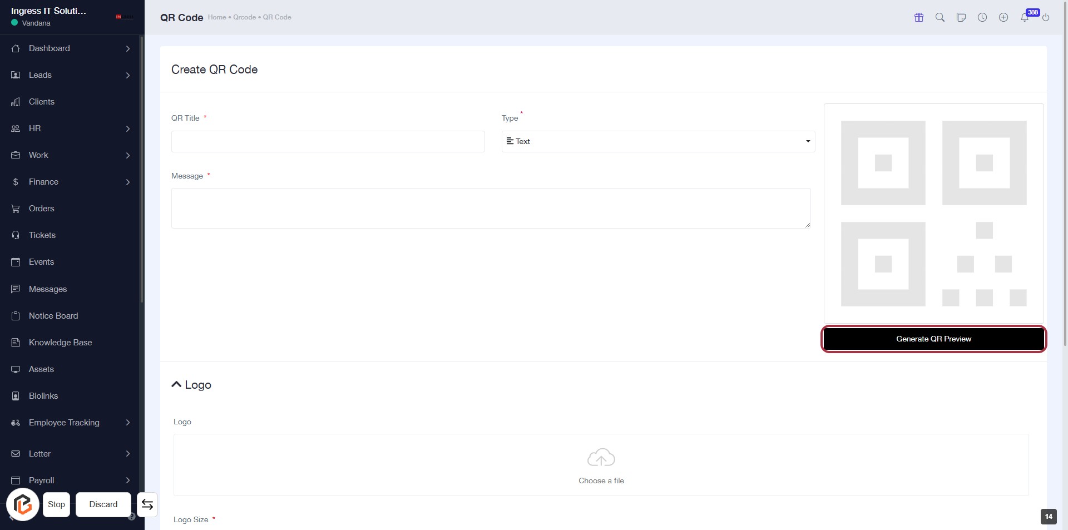The image size is (1068, 530).
Task: Click the clock timer icon
Action: click(982, 17)
